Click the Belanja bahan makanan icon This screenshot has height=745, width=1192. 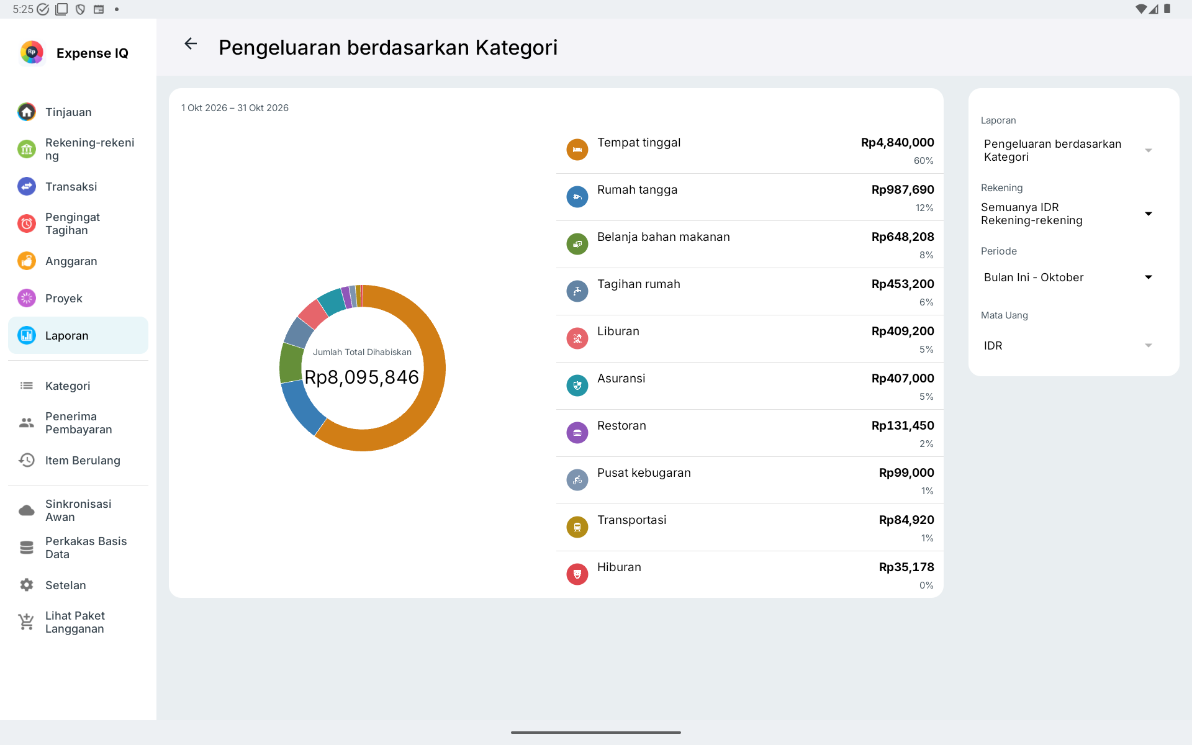pos(577,244)
